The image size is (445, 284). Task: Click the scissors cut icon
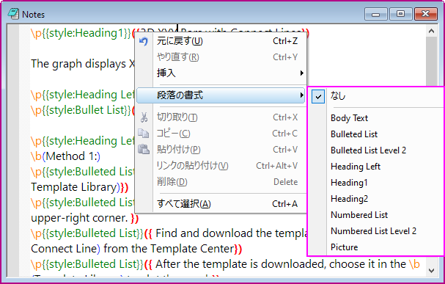click(144, 117)
